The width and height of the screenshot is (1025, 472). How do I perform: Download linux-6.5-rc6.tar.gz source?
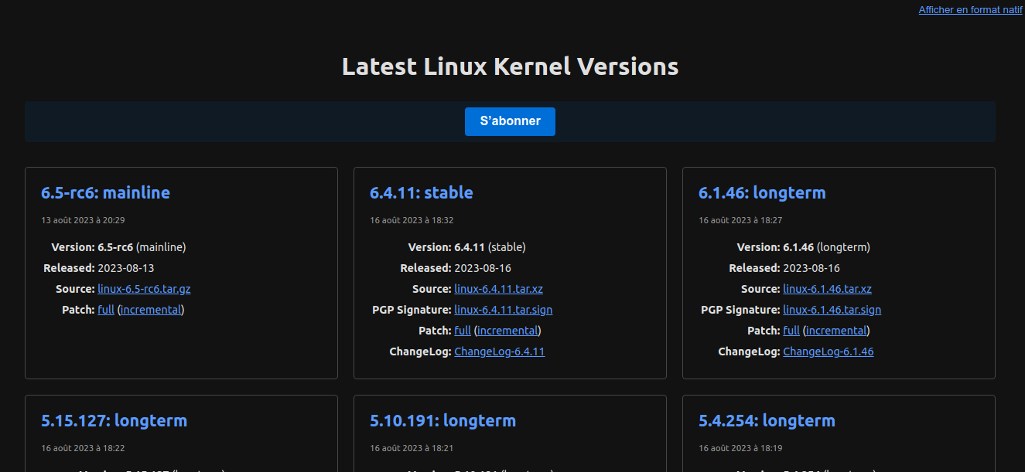tap(144, 289)
